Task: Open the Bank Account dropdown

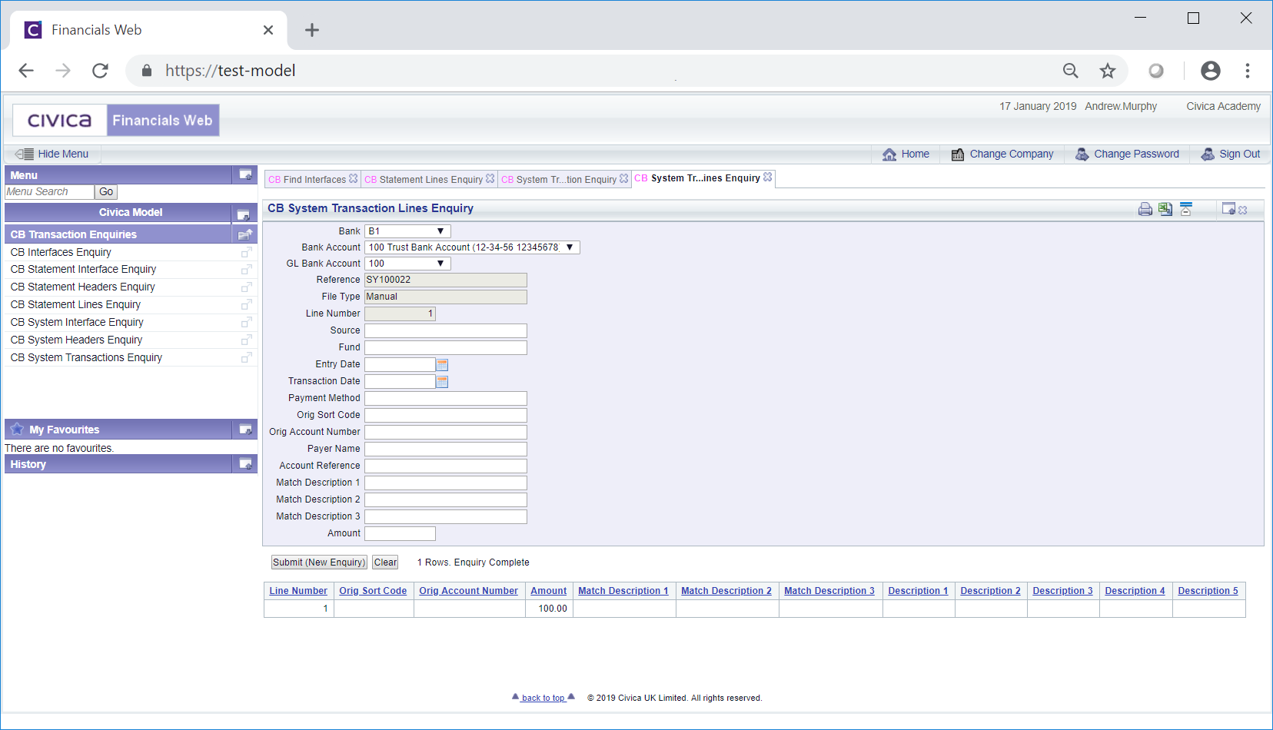Action: [472, 247]
